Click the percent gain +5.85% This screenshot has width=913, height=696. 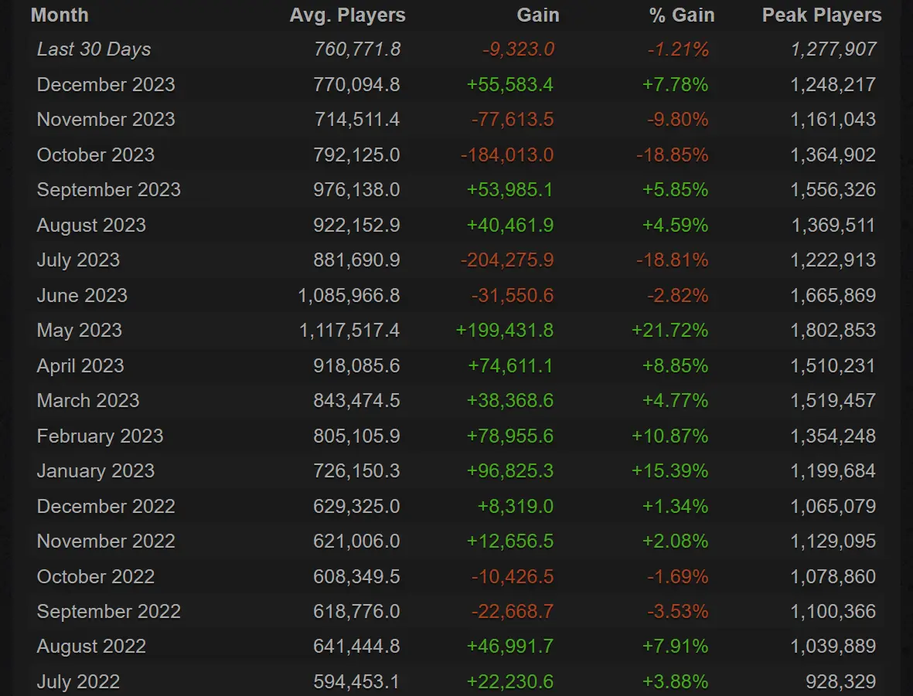pyautogui.click(x=676, y=190)
